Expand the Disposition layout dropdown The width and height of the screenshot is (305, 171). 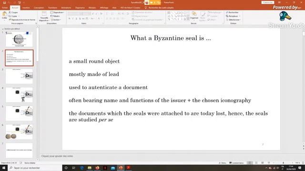[x=57, y=12]
